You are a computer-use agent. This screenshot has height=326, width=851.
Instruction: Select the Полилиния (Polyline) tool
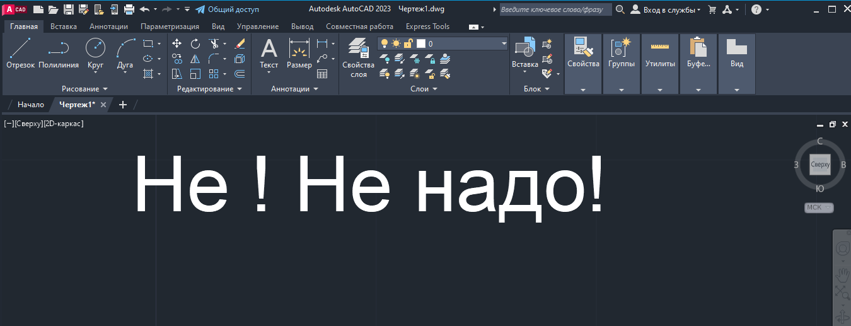(x=58, y=52)
